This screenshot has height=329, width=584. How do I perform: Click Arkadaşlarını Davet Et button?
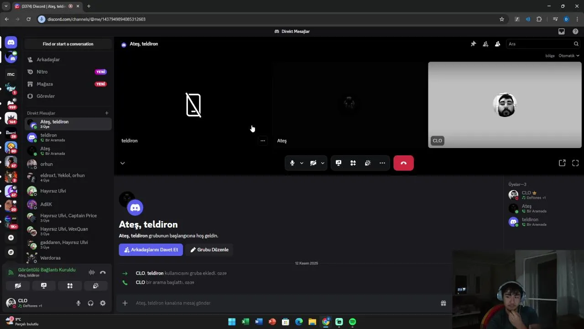[151, 250]
